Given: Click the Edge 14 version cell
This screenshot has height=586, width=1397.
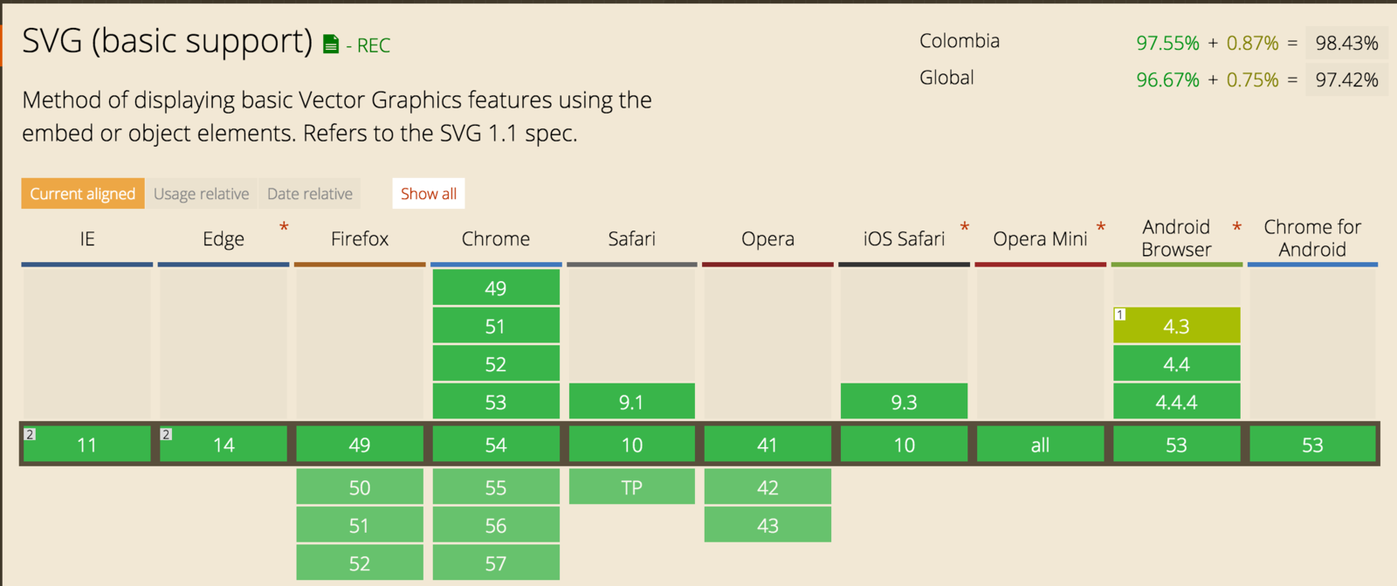Looking at the screenshot, I should tap(224, 445).
